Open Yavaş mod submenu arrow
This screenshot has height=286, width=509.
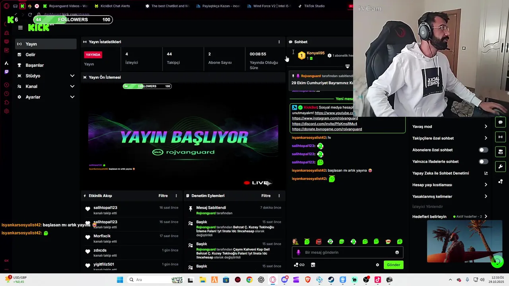point(486,127)
